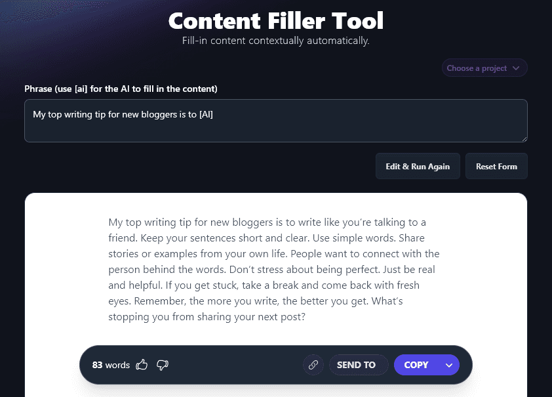Rate the generated content thumbs down
Screen dimensions: 552x397
tap(162, 365)
